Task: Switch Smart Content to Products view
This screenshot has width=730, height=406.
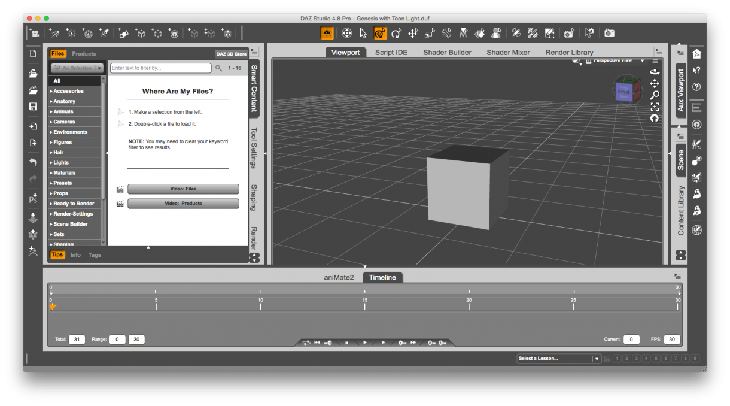Action: (84, 53)
